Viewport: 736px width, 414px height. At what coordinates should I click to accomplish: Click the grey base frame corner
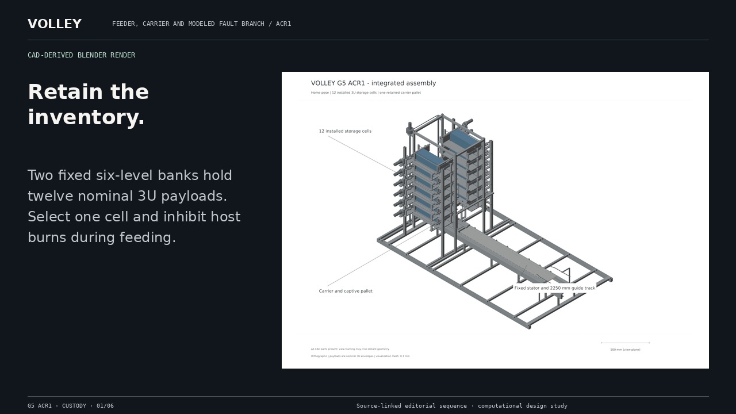click(x=528, y=325)
